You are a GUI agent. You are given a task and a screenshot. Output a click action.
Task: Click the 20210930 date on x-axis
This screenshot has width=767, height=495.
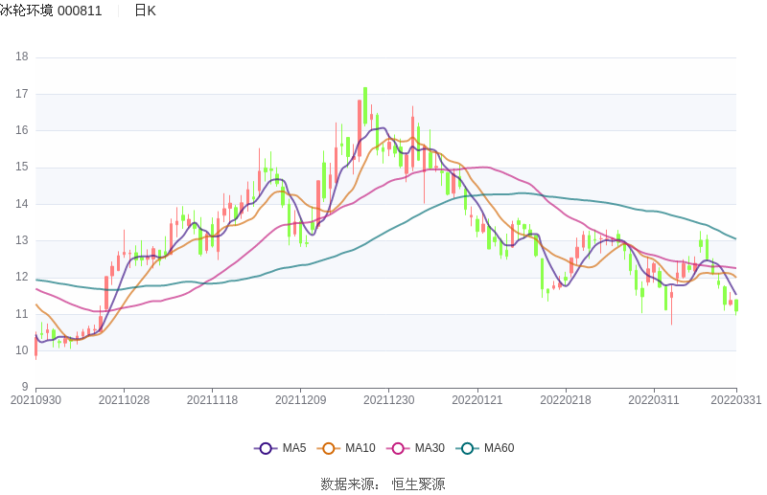pos(35,400)
